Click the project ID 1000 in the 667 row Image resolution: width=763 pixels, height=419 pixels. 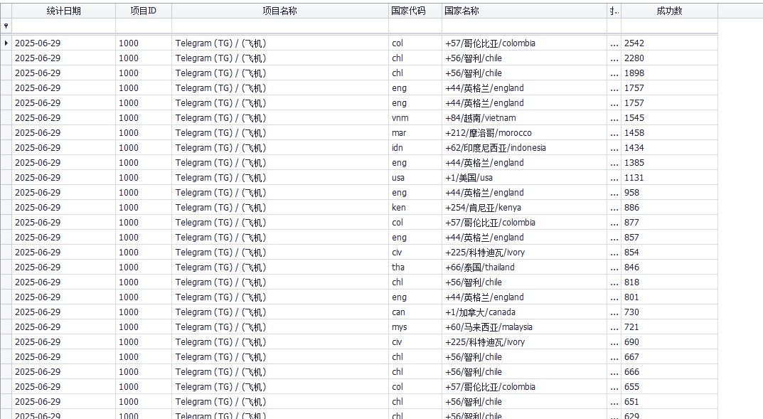[x=144, y=356]
